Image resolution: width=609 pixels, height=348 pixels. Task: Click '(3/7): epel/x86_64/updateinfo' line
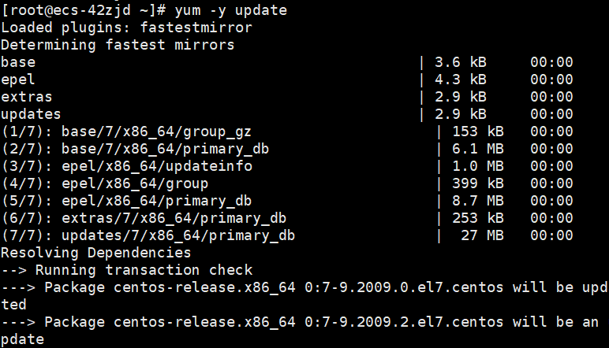pyautogui.click(x=127, y=167)
